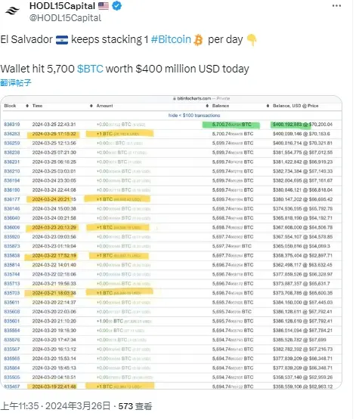The image size is (362, 419).
Task: Click the 573 views count
Action: (x=135, y=406)
